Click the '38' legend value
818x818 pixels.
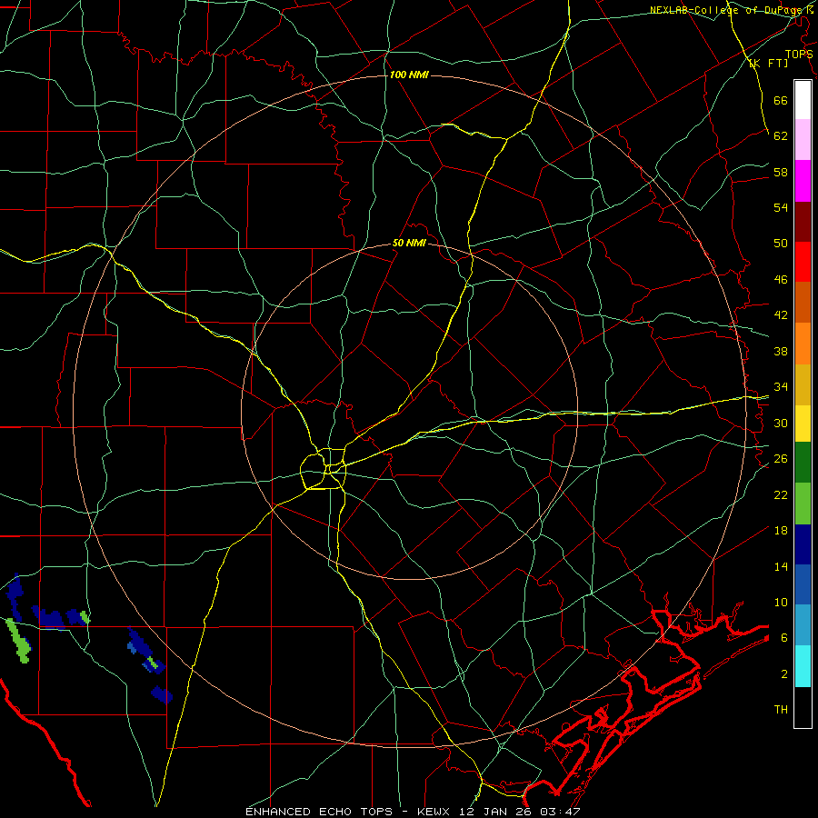[x=781, y=351]
